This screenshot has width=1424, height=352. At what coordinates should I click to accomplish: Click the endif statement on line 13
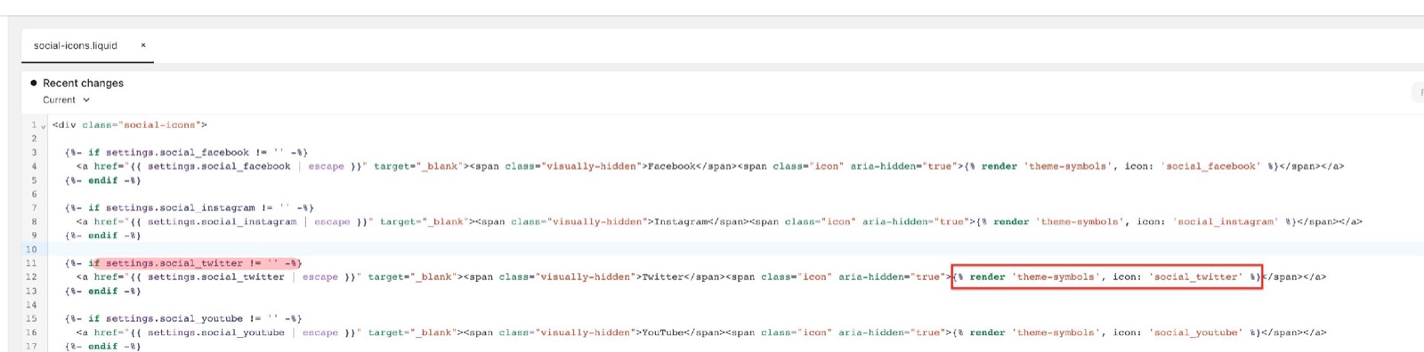[102, 292]
